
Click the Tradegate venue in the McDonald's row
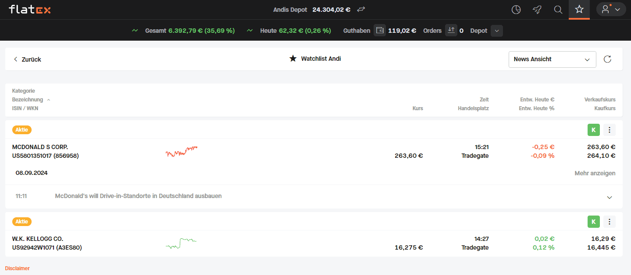coord(475,156)
